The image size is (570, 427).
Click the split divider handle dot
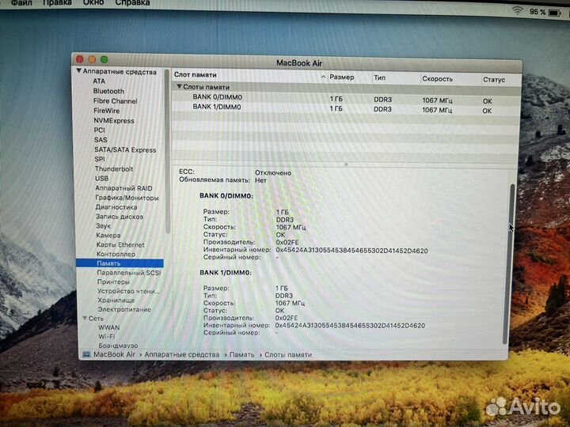point(346,164)
